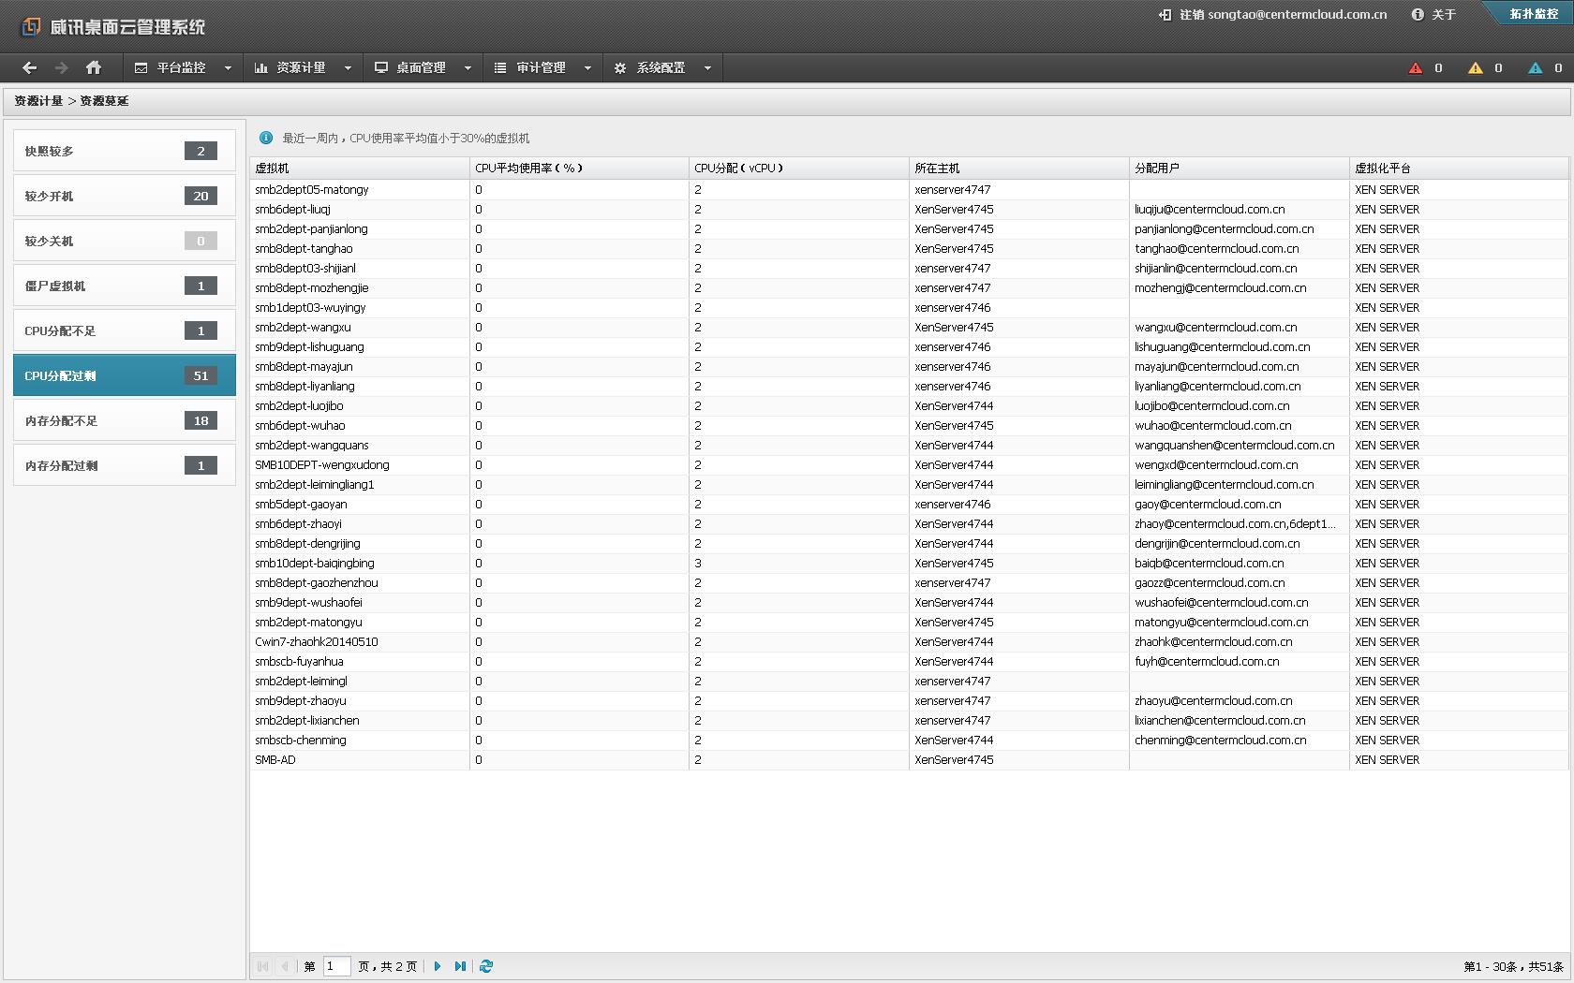This screenshot has width=1574, height=983.
Task: Select 内存分配不足 category
Action: (x=125, y=420)
